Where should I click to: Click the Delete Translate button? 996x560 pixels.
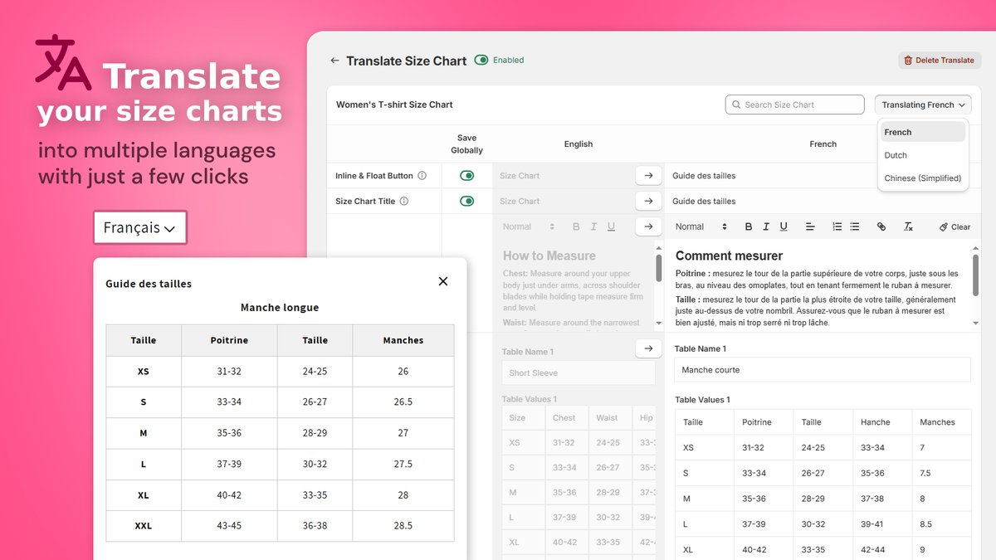point(940,61)
